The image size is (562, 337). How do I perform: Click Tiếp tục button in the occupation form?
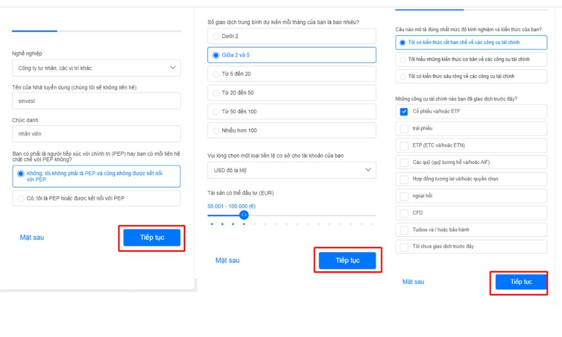pyautogui.click(x=152, y=238)
